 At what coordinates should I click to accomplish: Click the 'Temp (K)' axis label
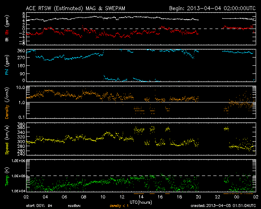click(x=7, y=177)
